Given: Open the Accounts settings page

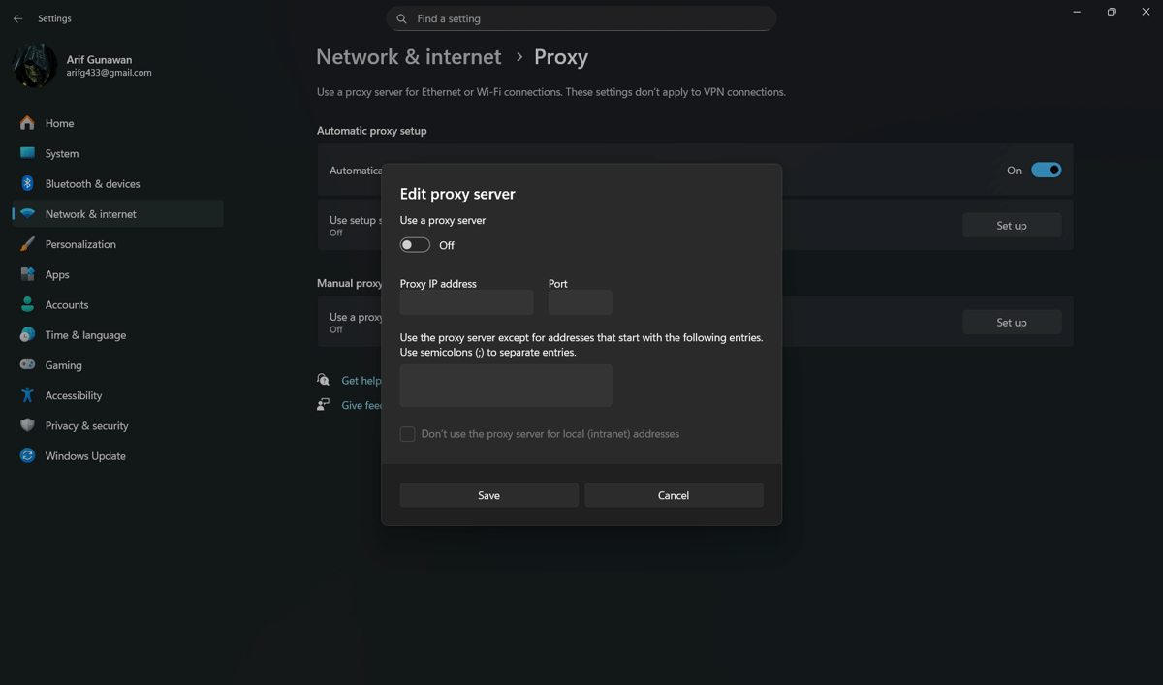Looking at the screenshot, I should [67, 305].
